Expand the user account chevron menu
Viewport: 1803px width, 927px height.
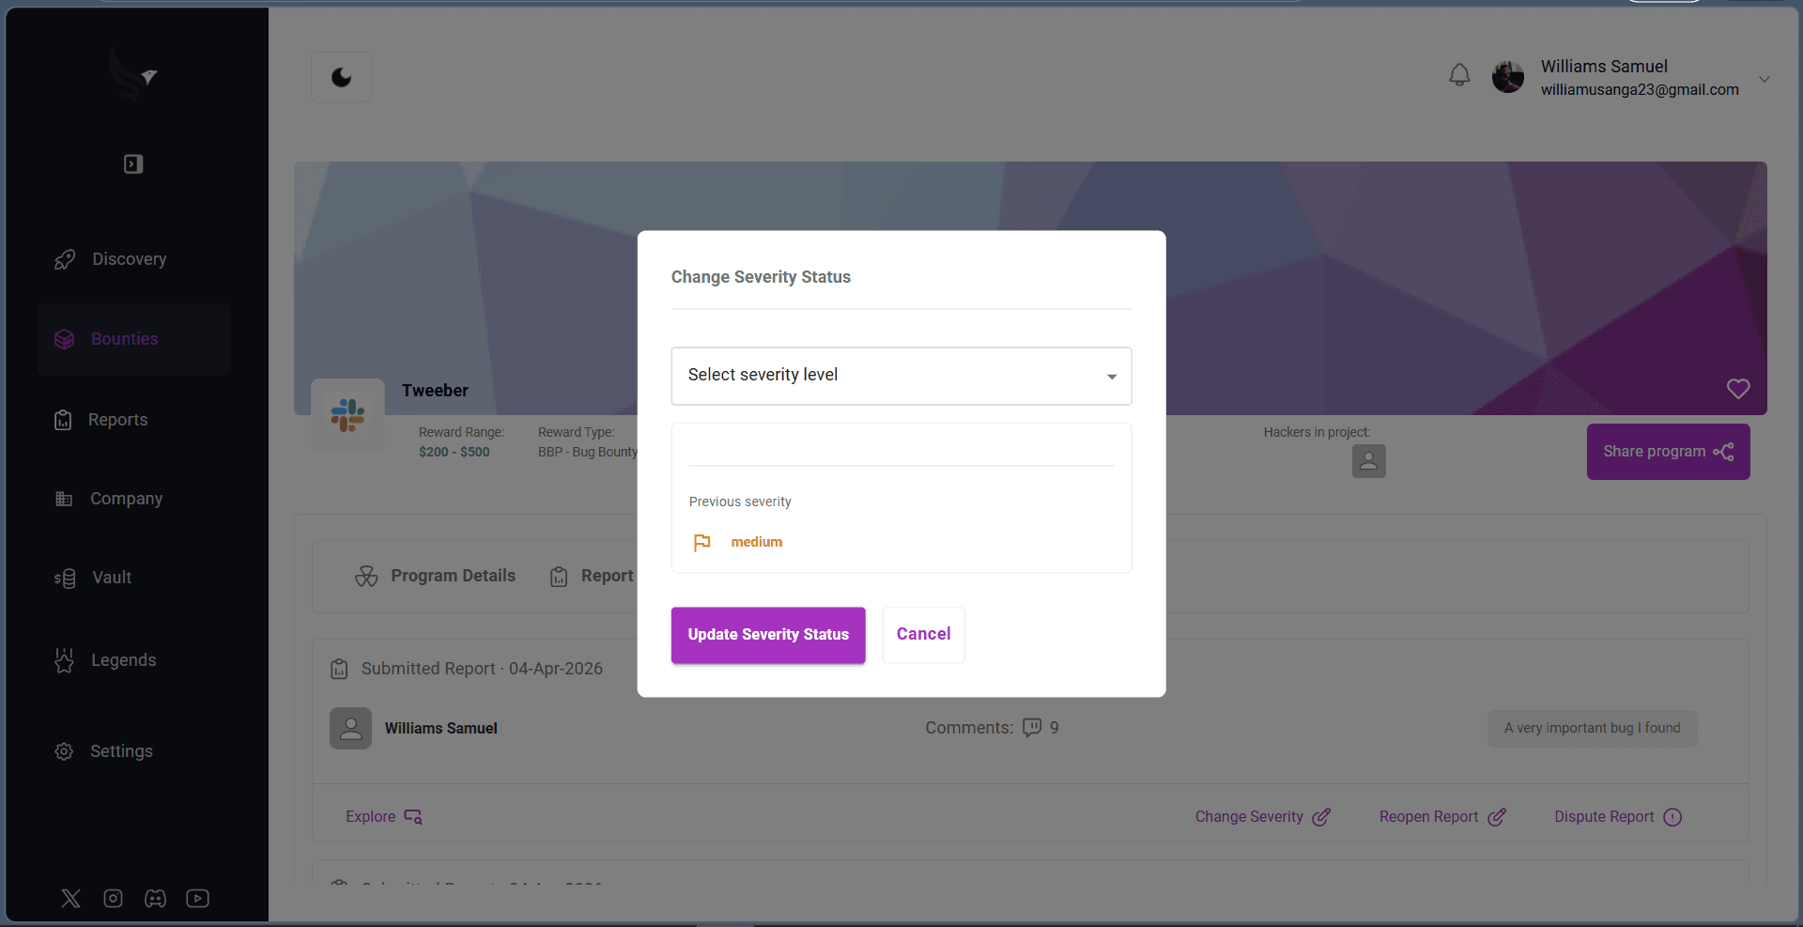click(1764, 79)
